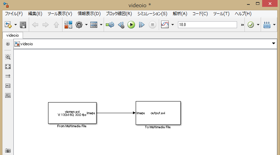Select the videoio model tab
280x155 pixels.
click(13, 35)
